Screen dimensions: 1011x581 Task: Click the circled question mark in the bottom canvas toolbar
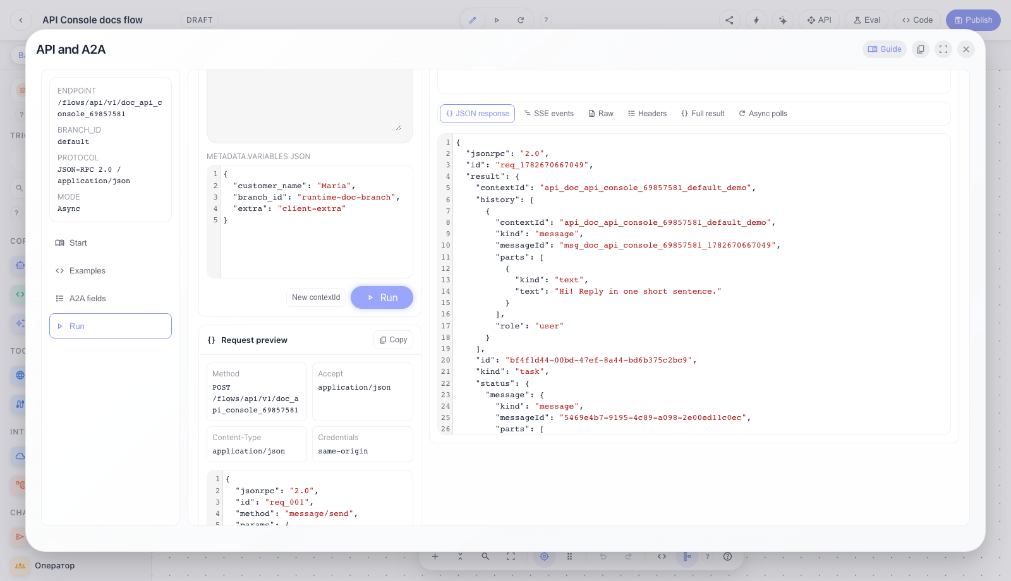pos(727,556)
